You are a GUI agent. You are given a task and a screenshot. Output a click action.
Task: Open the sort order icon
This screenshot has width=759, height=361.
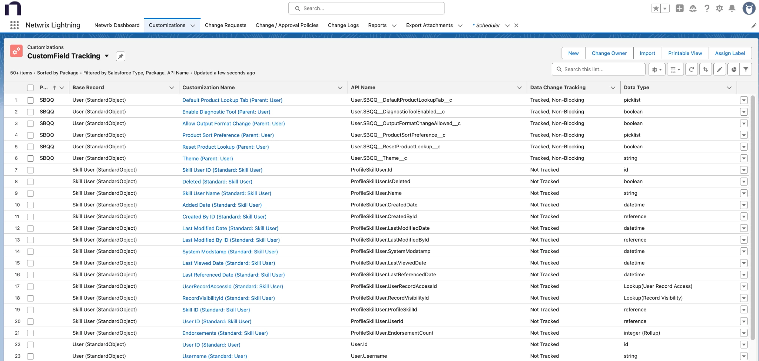pos(705,69)
